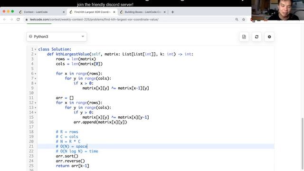The width and height of the screenshot is (304, 171).
Task: Click comment '# N = R * C'
Action: pyautogui.click(x=68, y=142)
